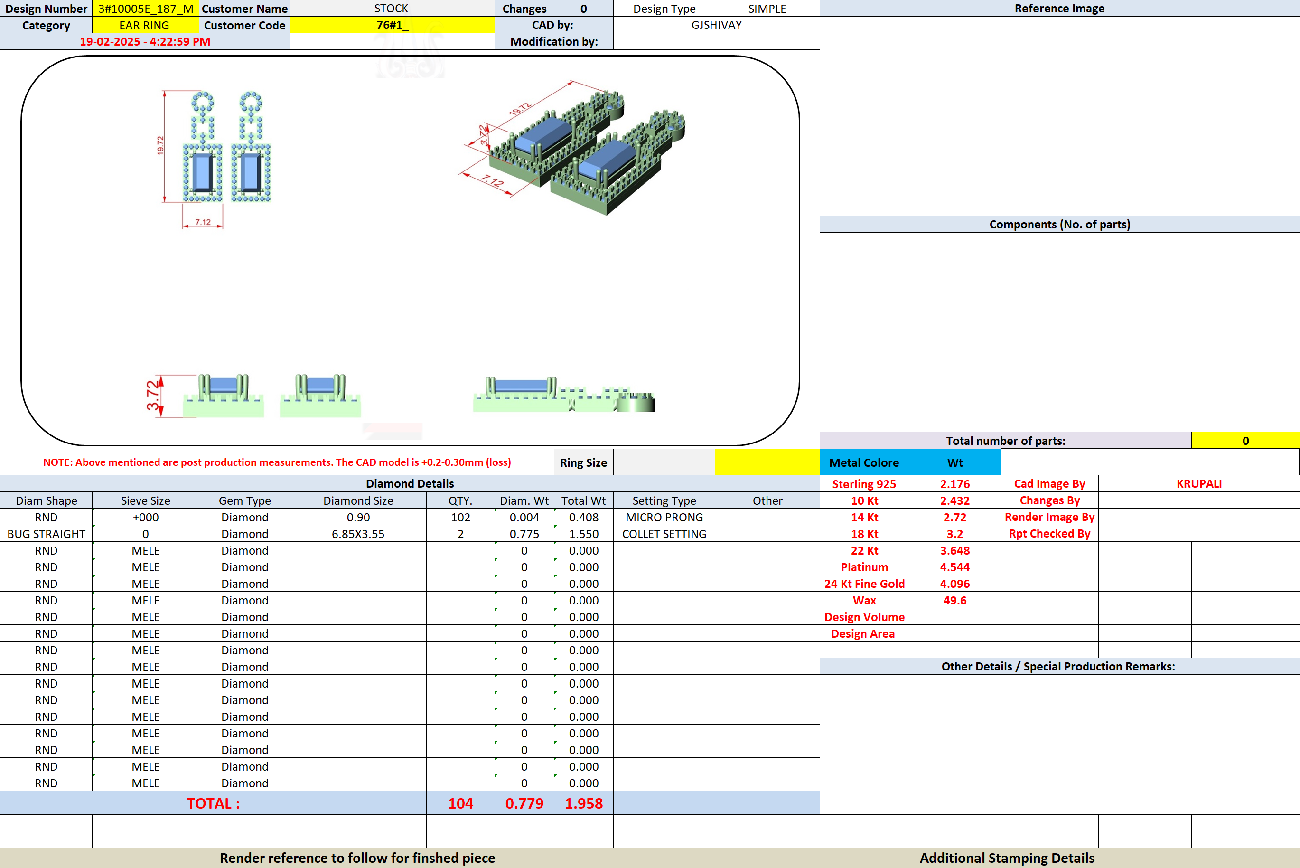Click the Platinum weight 4.544 cell
The image size is (1300, 868).
pyautogui.click(x=955, y=567)
